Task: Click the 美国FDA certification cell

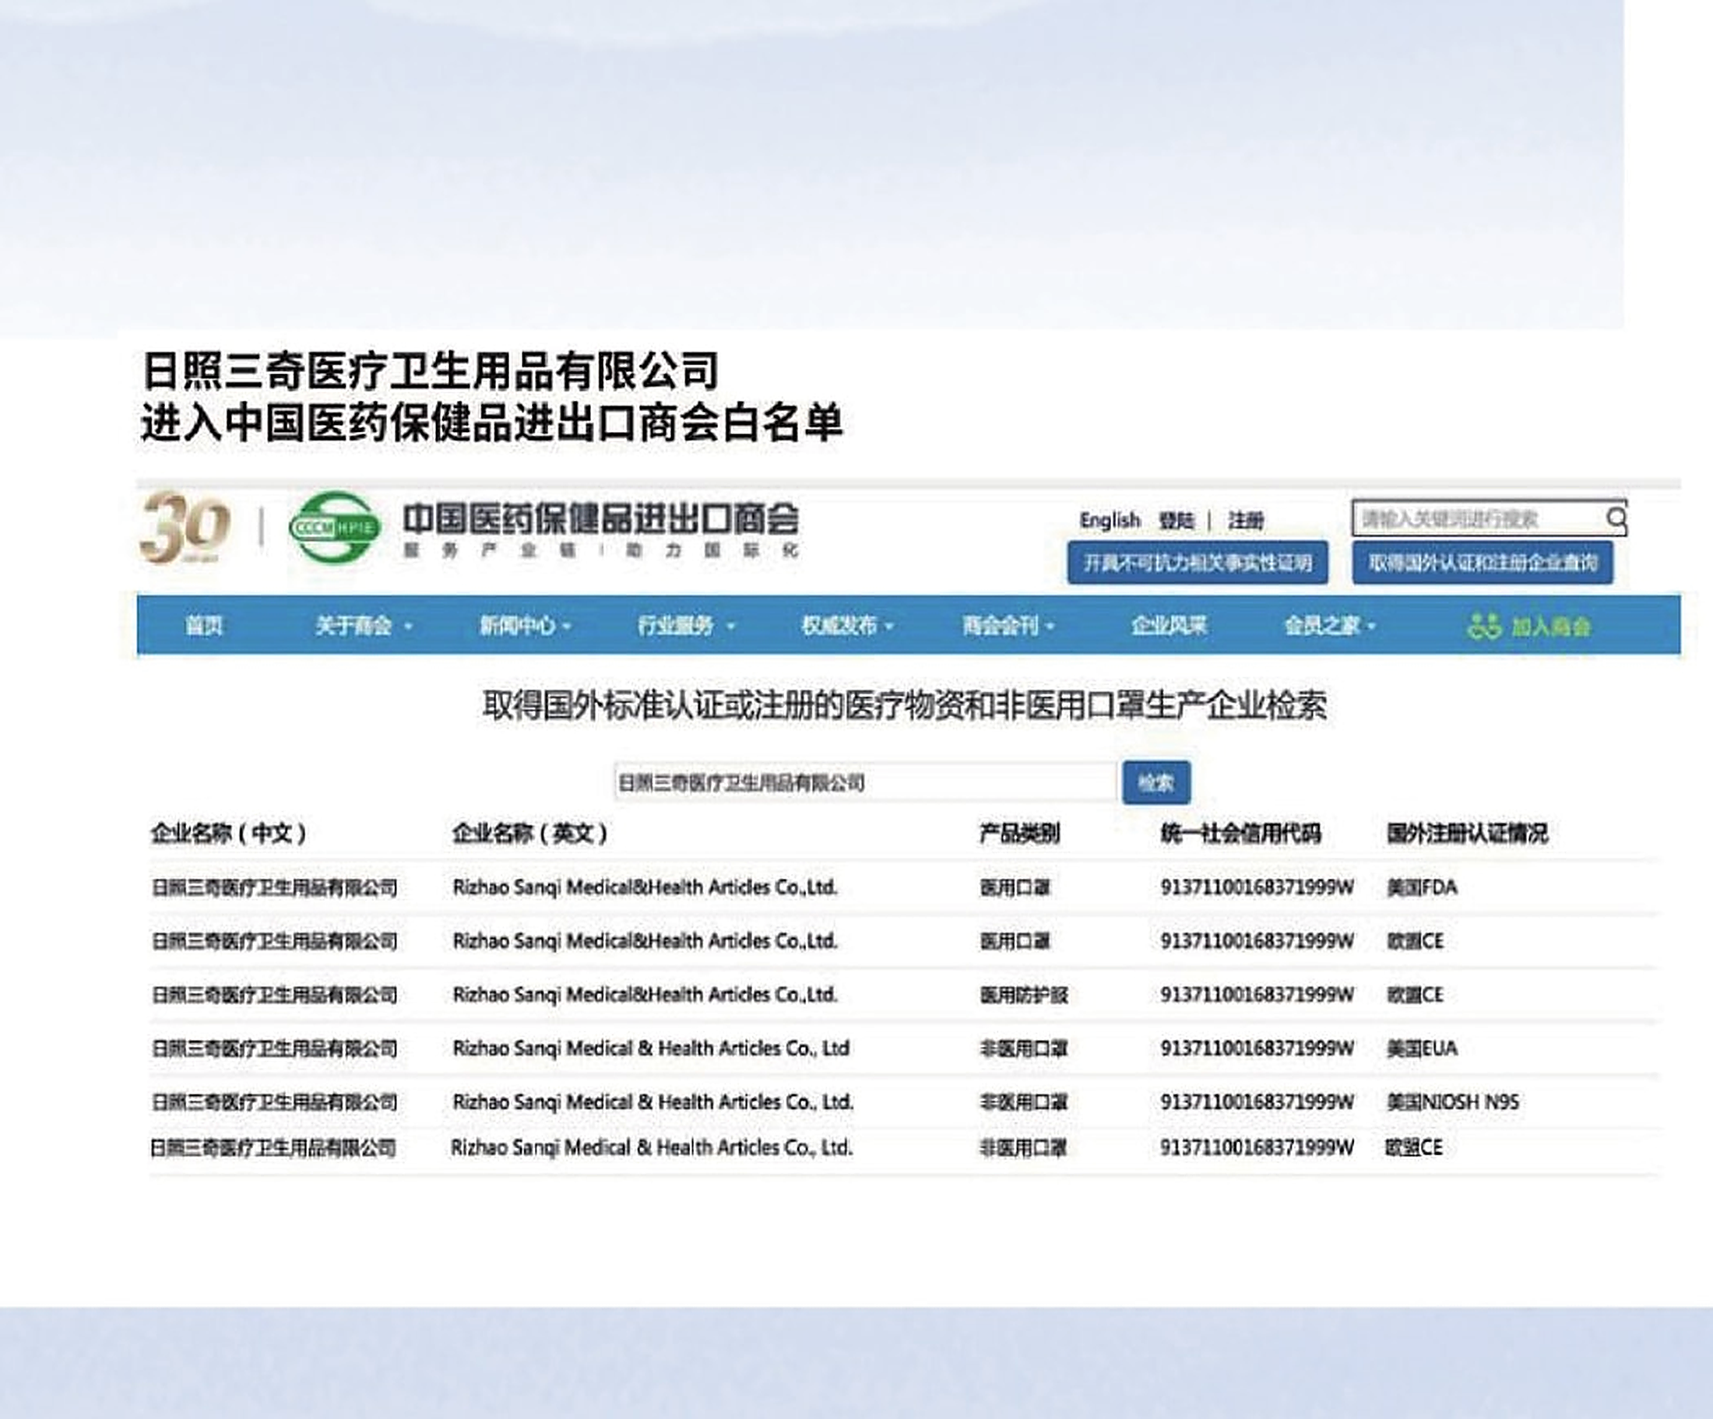Action: coord(1422,887)
